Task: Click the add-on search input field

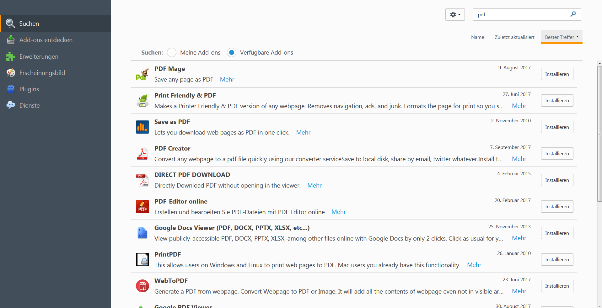Action: (527, 14)
